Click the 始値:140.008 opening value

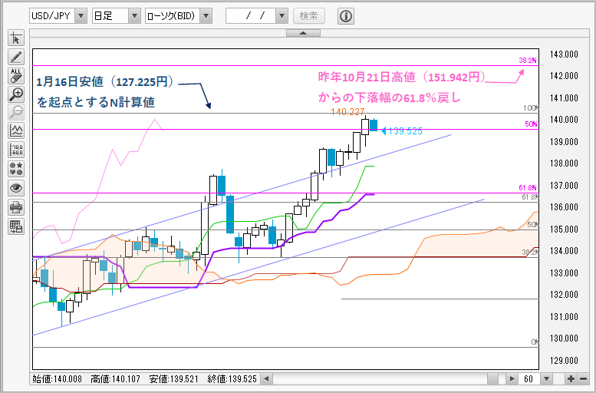[x=57, y=379]
